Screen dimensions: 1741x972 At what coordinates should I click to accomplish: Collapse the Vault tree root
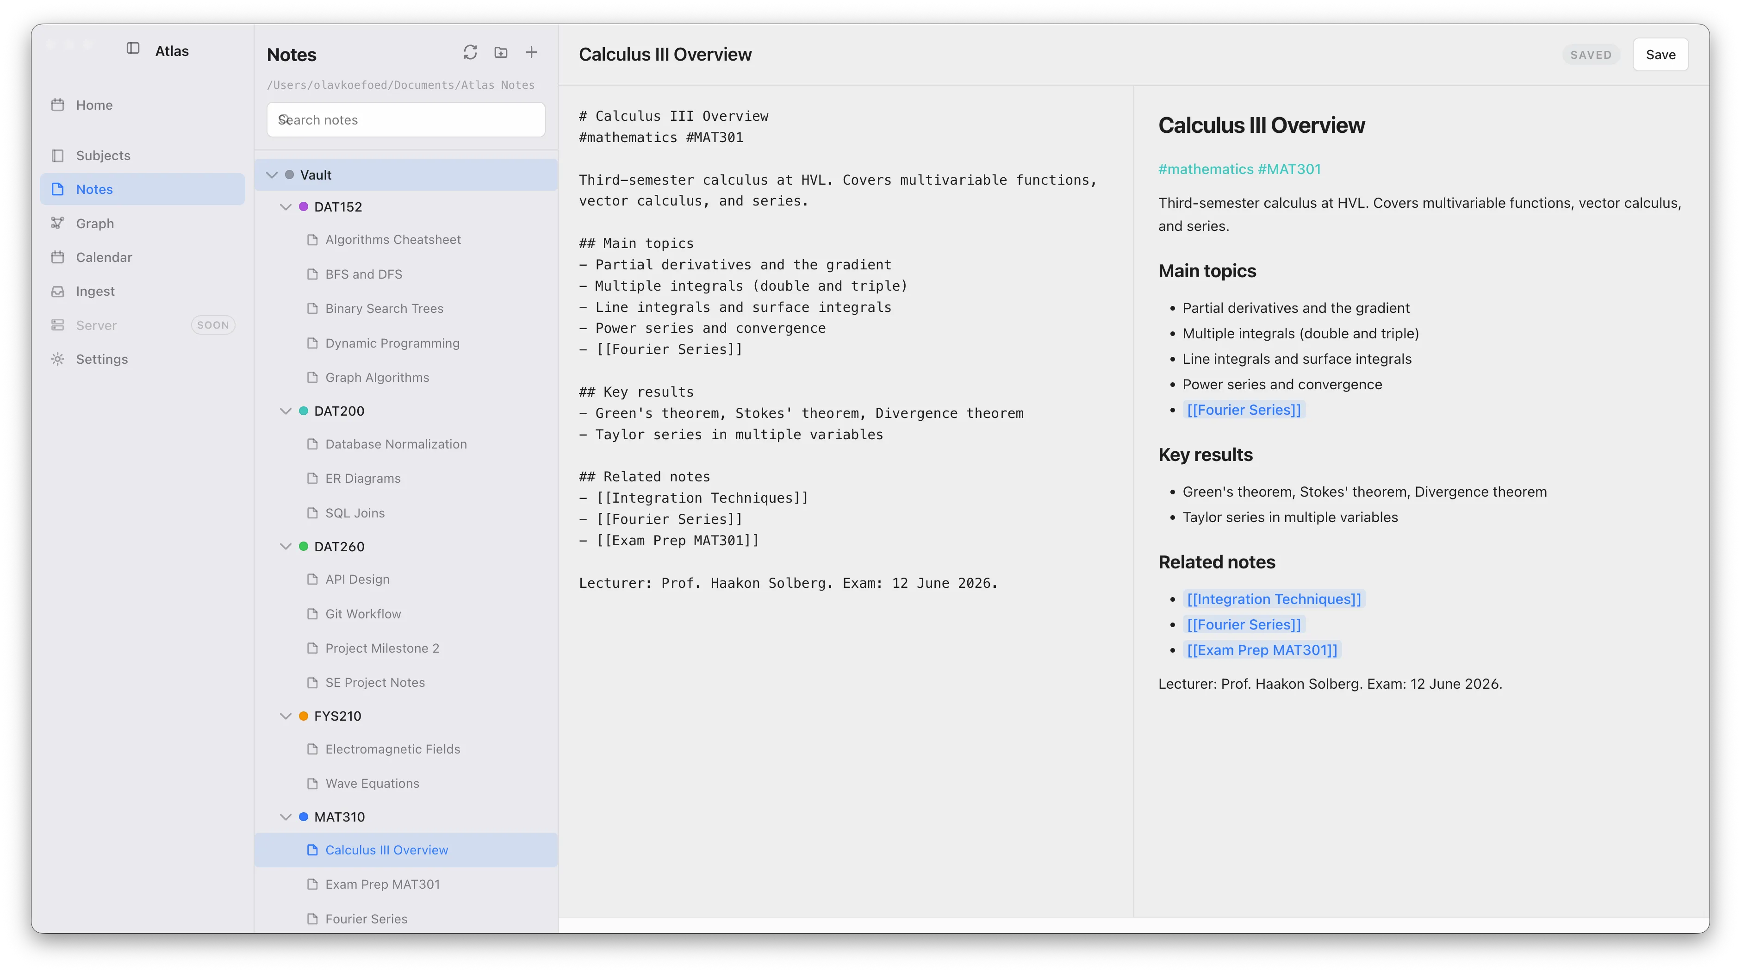point(272,175)
